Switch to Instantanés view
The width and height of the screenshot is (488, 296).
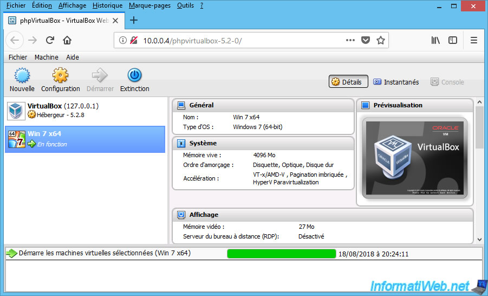coord(396,82)
